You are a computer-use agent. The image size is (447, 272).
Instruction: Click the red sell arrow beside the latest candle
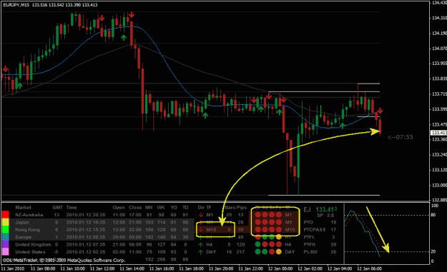pos(380,111)
